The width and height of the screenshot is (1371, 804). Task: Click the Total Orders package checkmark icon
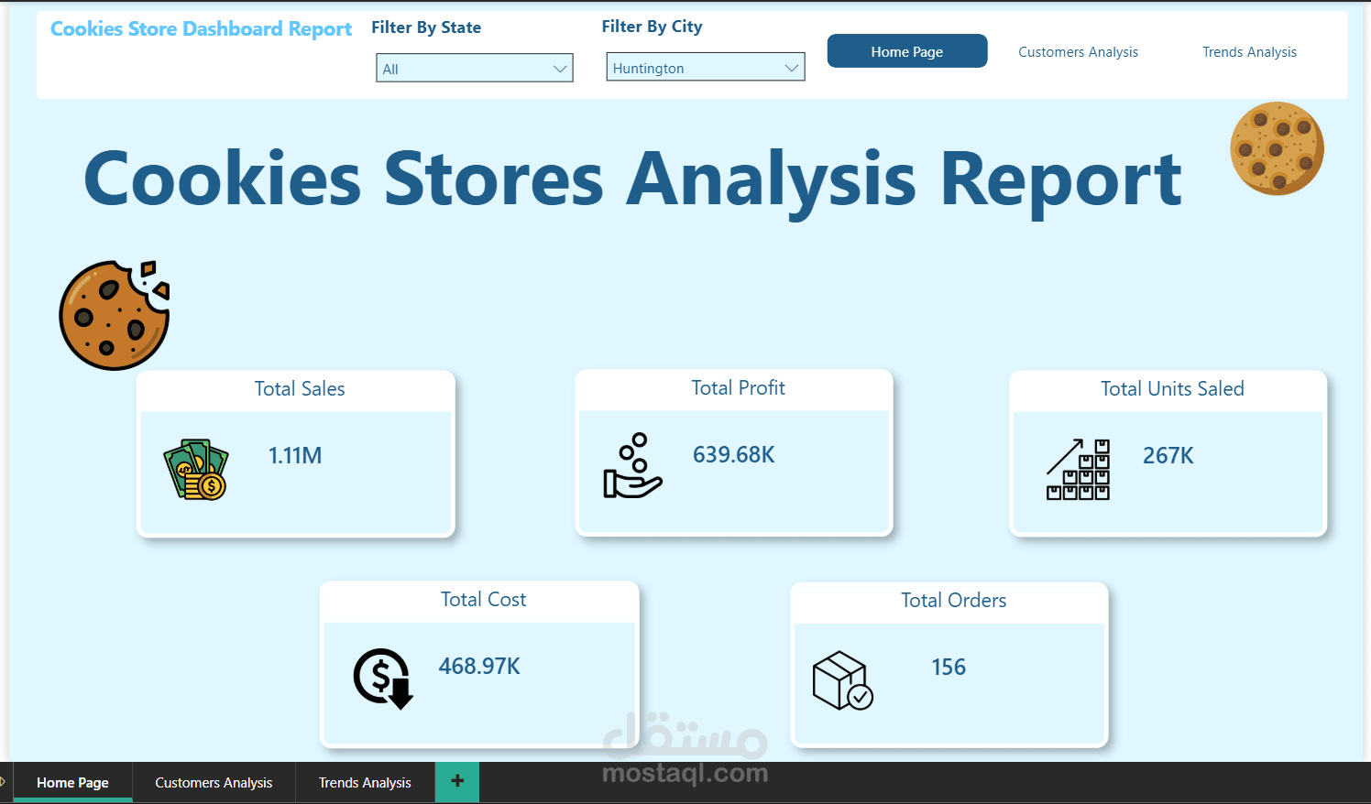coord(841,679)
